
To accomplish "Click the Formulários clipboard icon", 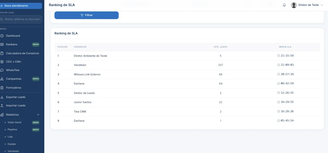I will [x=2, y=88].
